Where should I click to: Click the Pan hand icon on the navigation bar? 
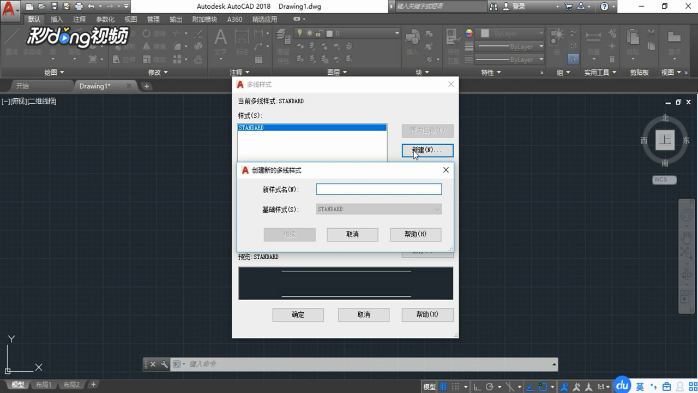coord(687,237)
